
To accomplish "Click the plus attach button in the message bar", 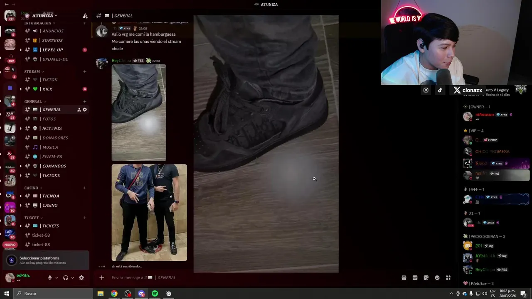I will coord(101,277).
